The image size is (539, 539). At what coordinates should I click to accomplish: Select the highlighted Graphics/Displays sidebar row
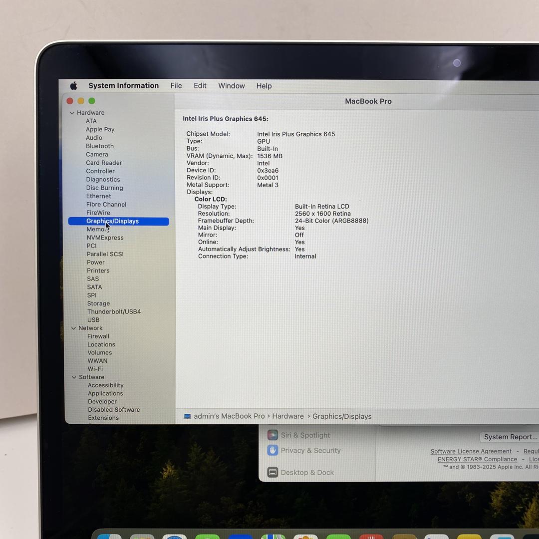119,222
